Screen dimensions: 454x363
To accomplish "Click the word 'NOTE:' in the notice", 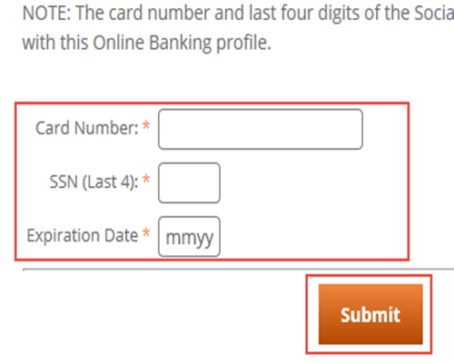I will click(x=46, y=13).
